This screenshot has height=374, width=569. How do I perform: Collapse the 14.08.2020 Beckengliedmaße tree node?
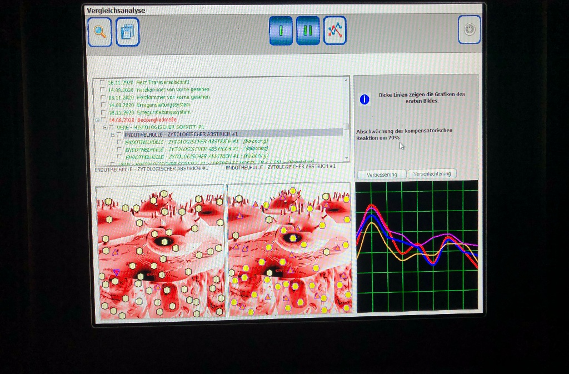97,119
